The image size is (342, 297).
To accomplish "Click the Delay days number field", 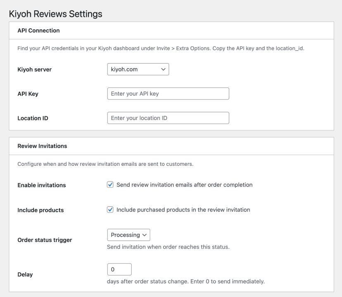I will click(119, 269).
